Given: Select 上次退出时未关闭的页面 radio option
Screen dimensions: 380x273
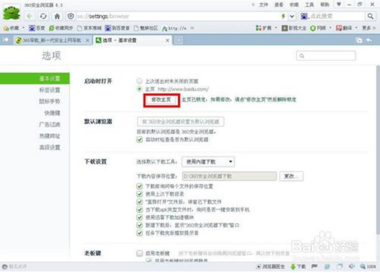Looking at the screenshot, I should (x=139, y=81).
